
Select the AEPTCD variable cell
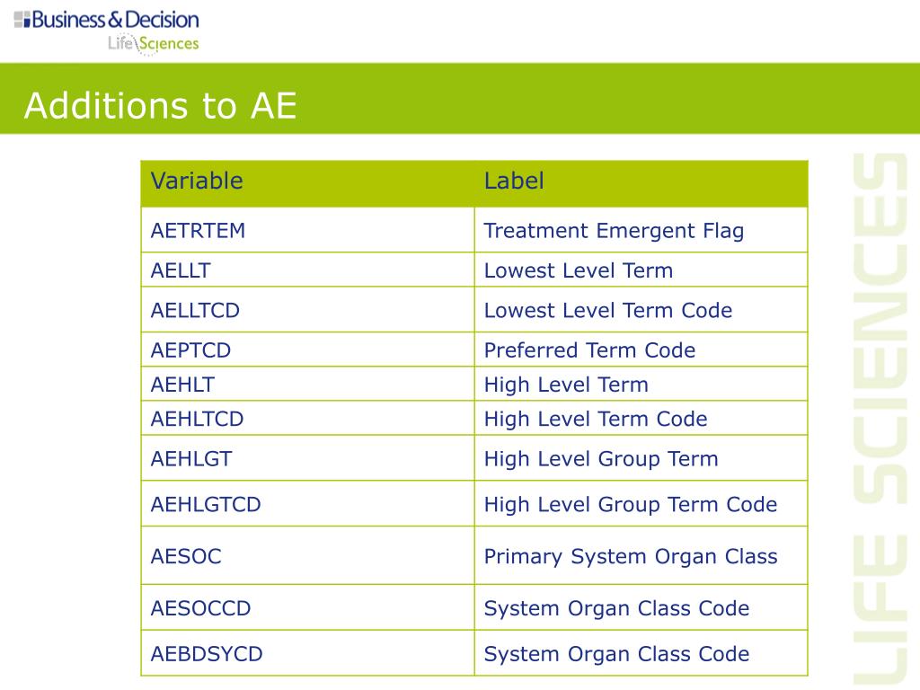click(x=307, y=349)
